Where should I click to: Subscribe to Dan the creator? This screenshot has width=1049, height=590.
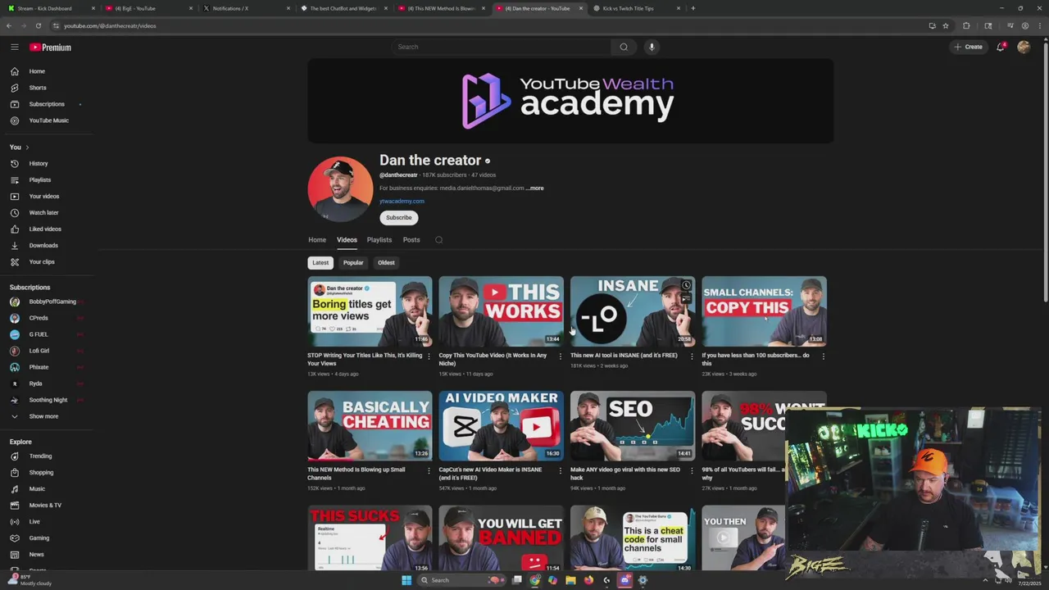pyautogui.click(x=399, y=217)
